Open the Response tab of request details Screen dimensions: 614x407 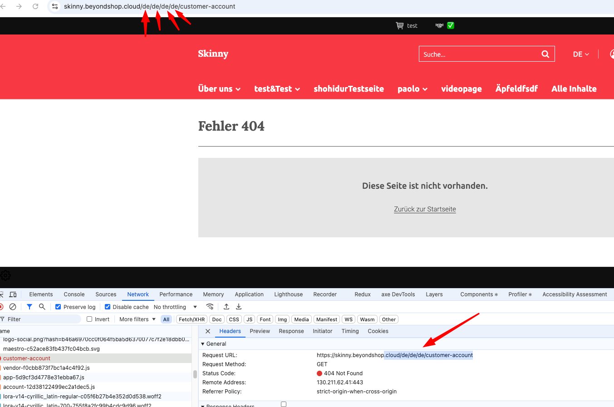(x=291, y=331)
